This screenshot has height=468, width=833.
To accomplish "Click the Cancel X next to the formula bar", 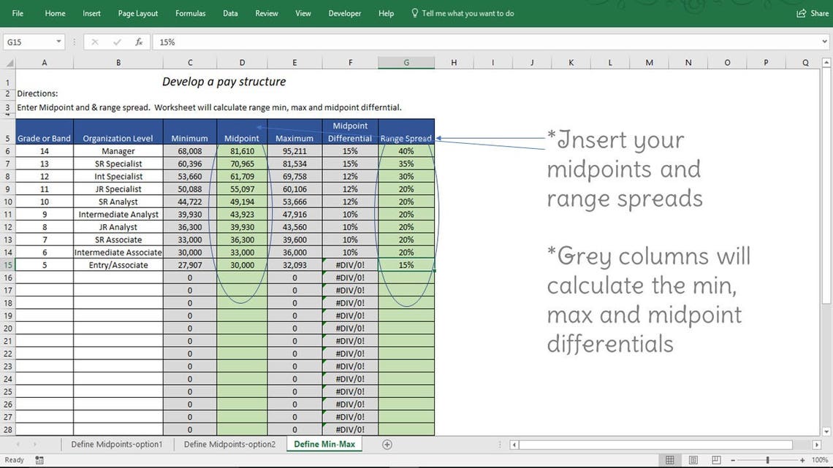I will pyautogui.click(x=94, y=42).
